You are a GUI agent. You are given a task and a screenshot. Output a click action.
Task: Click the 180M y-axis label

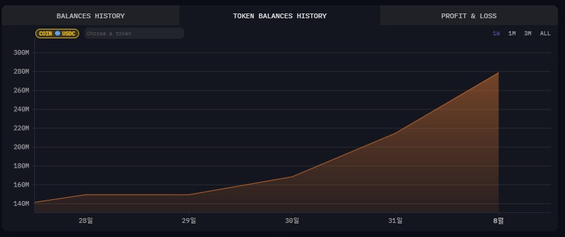[21, 166]
